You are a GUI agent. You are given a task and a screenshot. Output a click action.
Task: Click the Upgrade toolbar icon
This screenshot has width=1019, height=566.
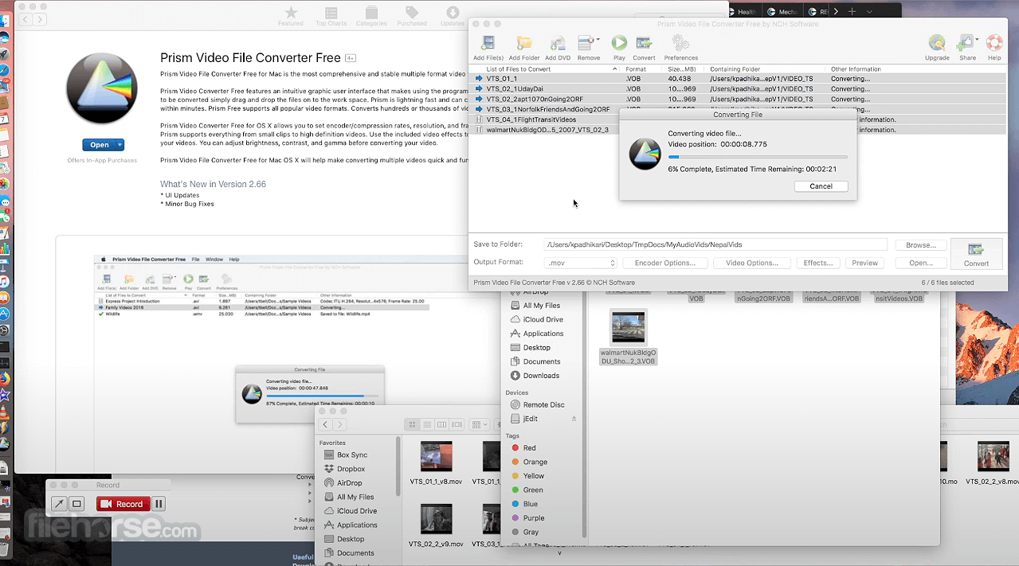(937, 43)
